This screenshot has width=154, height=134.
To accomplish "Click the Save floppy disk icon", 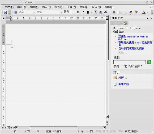I will point(5,12).
